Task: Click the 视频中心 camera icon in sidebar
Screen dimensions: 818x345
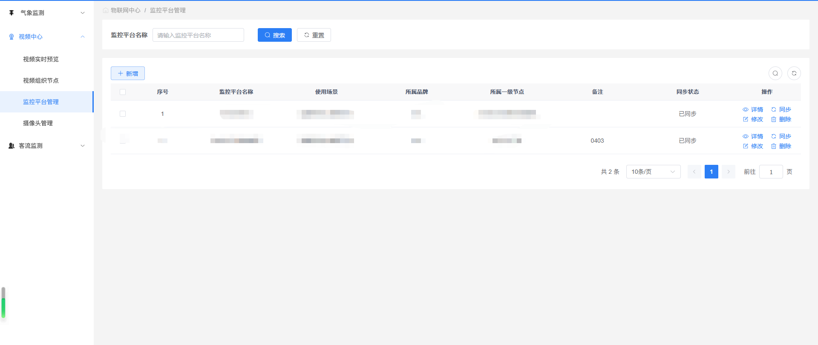Action: coord(12,37)
